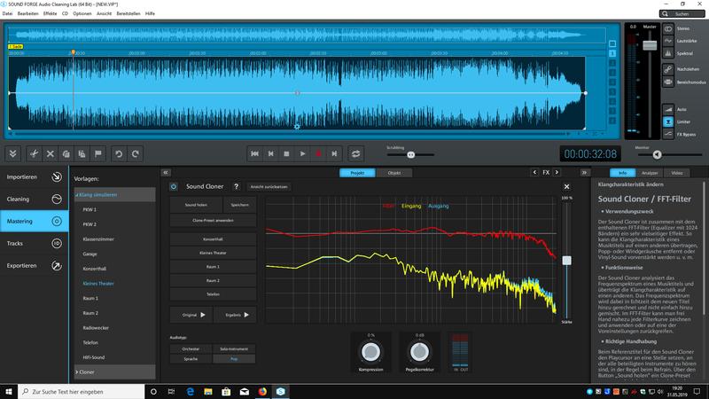Toggle the Sound Cloner power button
The width and height of the screenshot is (709, 399).
[x=174, y=186]
